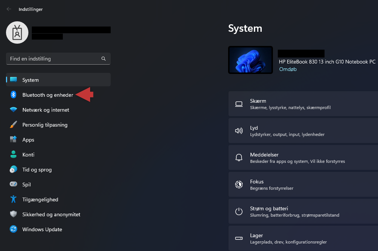
Task: Click the Fokus circular icon
Action: pos(239,185)
